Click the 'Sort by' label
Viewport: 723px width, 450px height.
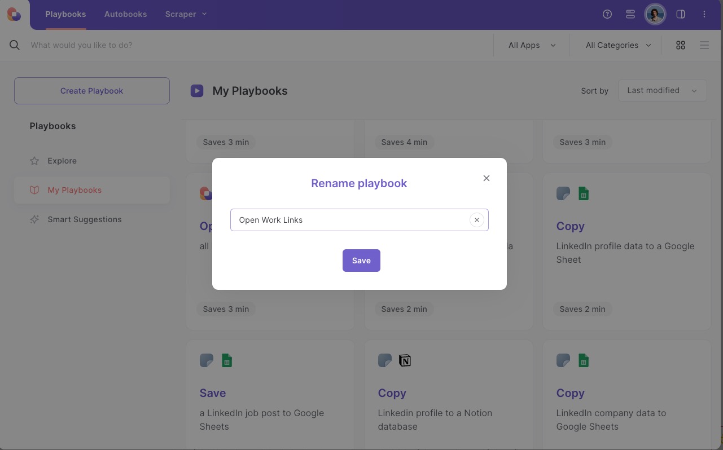(x=595, y=91)
